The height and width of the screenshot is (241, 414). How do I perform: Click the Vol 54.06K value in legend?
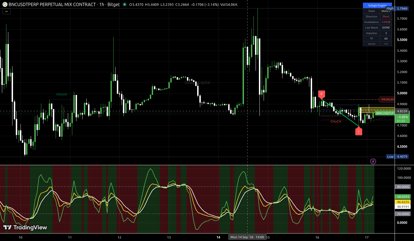(229, 4)
